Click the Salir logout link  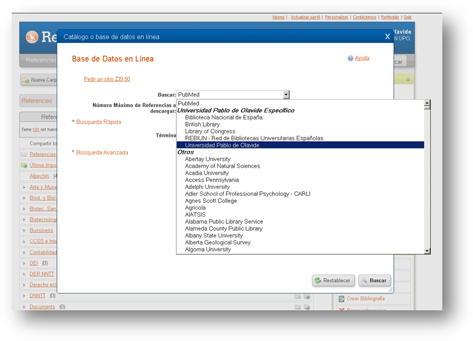point(408,17)
